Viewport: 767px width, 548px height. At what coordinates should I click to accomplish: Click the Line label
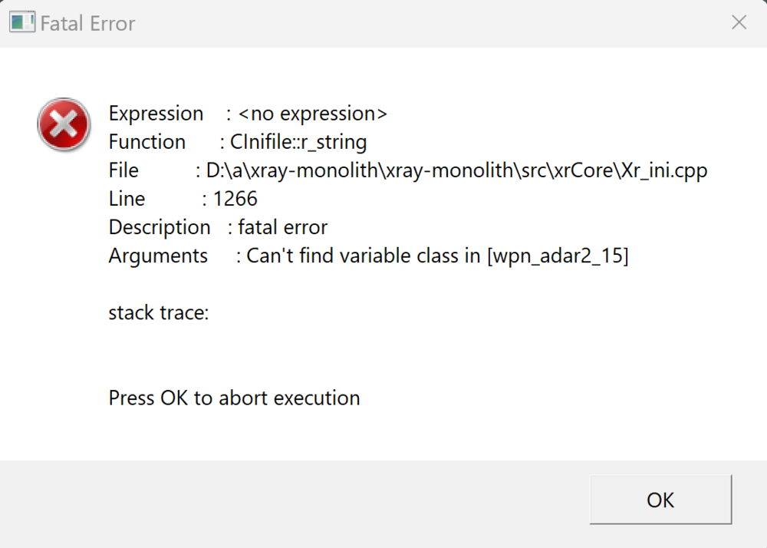(x=127, y=199)
